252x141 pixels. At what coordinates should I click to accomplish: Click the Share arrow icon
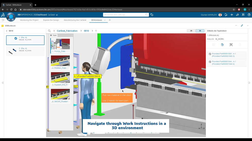tap(237, 15)
